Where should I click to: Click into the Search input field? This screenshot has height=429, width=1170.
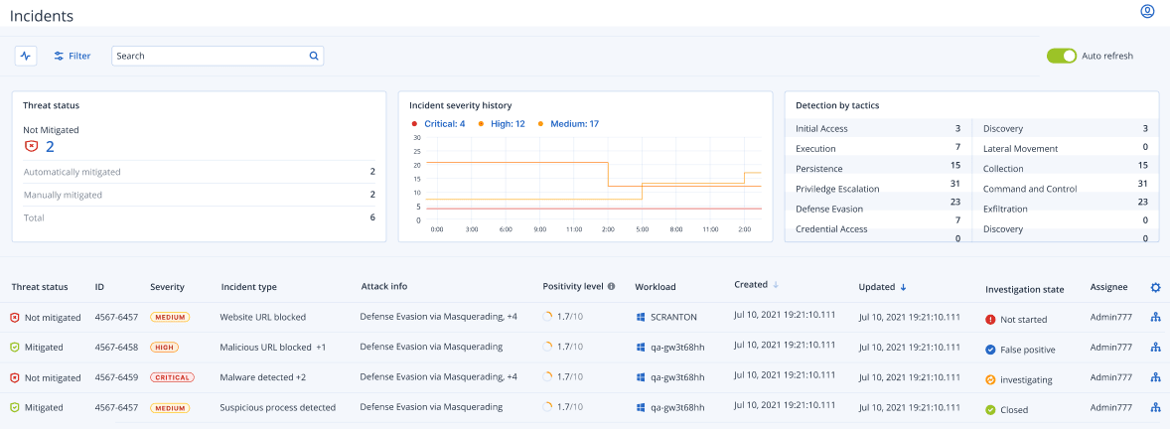209,56
